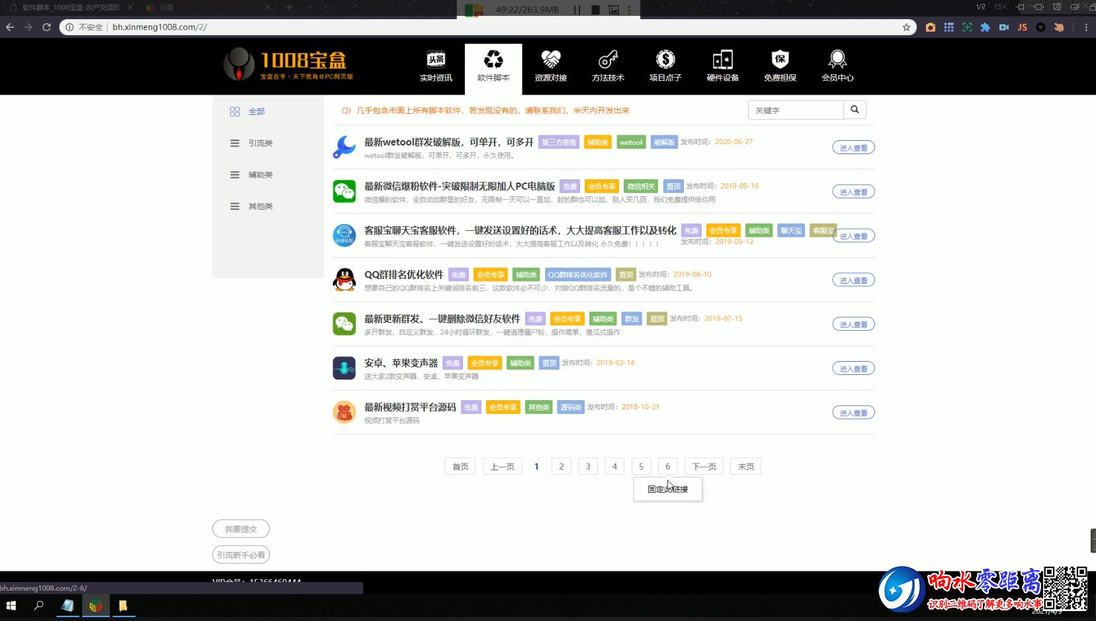Click 进入查看 for wetool entry

click(x=853, y=147)
